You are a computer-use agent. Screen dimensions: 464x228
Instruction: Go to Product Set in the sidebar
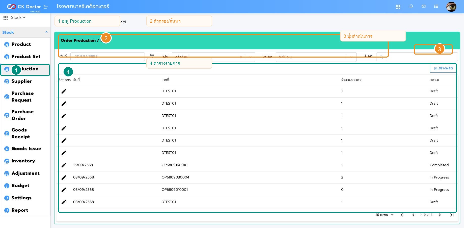coord(26,57)
